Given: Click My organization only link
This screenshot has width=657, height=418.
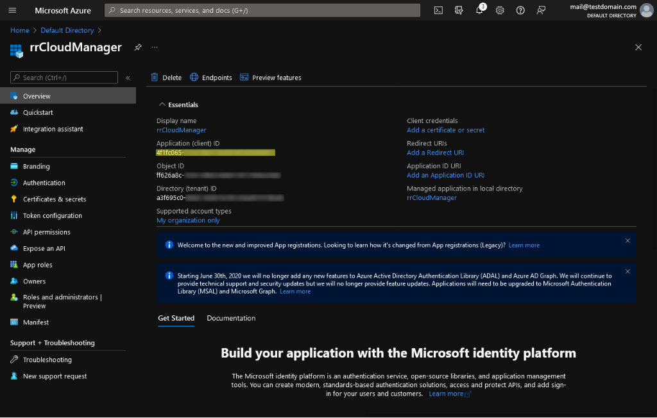Looking at the screenshot, I should tap(188, 221).
